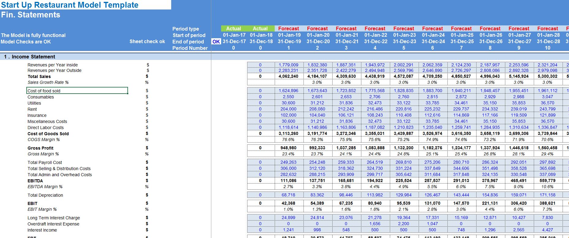This screenshot has width=569, height=238.
Task: Select 'The Model is fully functional' text
Action: tap(33, 35)
